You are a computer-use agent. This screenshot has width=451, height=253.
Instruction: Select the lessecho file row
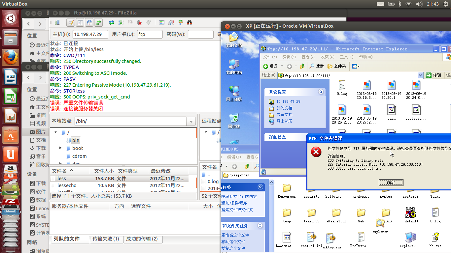(x=119, y=185)
